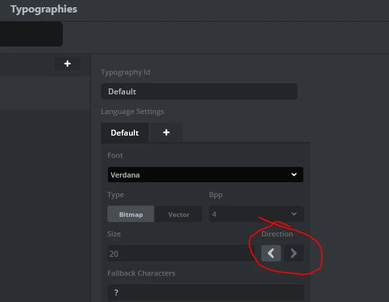This screenshot has width=389, height=302.
Task: Set text direction to right-to-left
Action: pos(271,253)
